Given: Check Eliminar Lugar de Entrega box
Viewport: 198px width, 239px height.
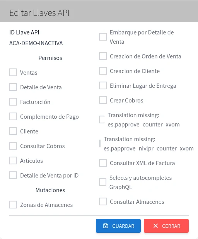Looking at the screenshot, I should 103,85.
